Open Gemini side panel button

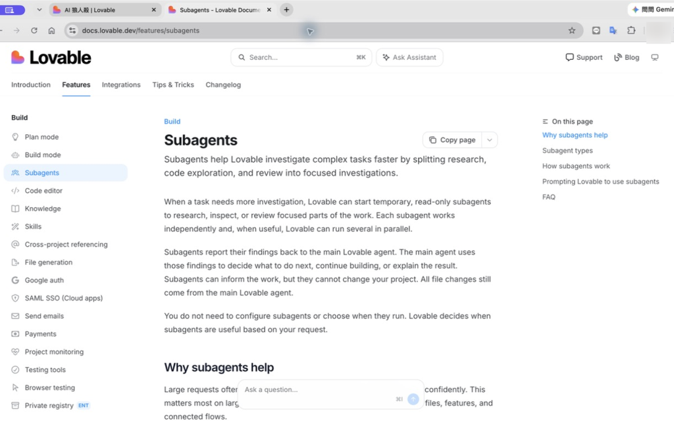tap(652, 9)
